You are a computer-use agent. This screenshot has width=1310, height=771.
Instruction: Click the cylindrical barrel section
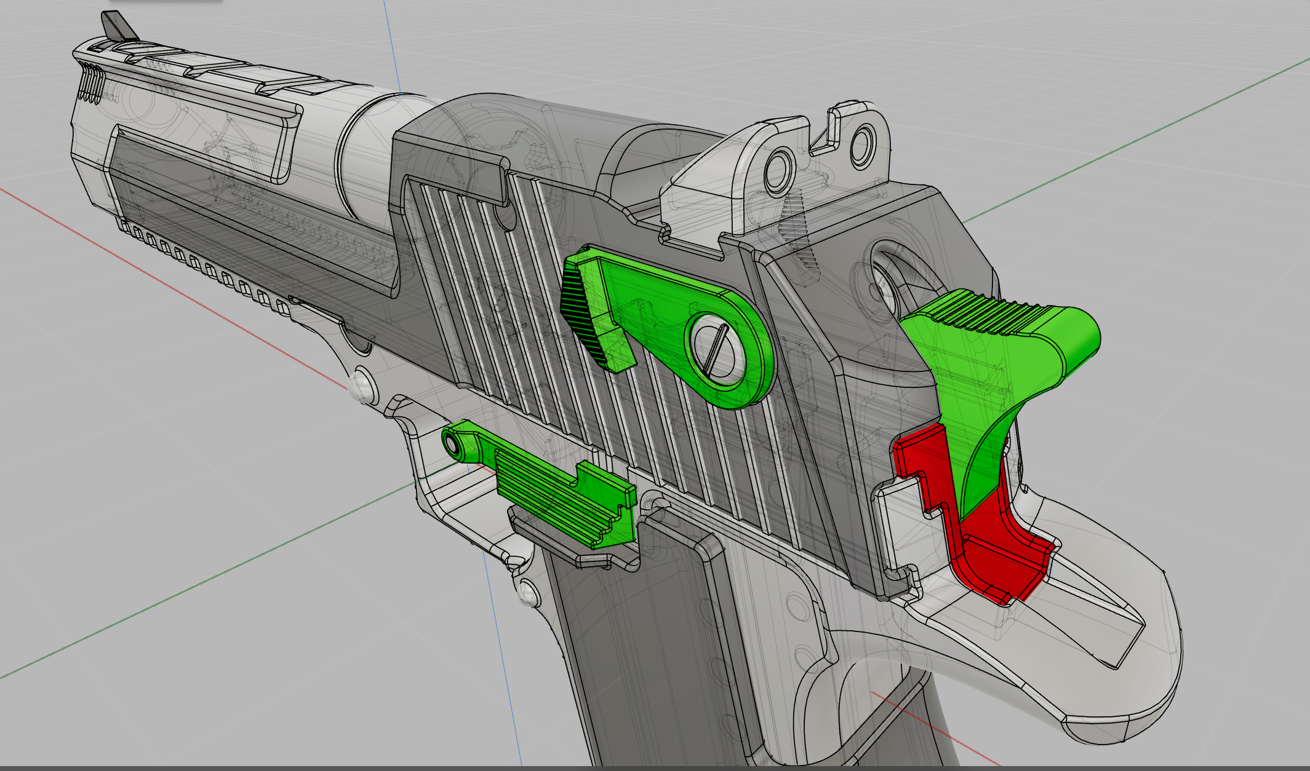366,157
